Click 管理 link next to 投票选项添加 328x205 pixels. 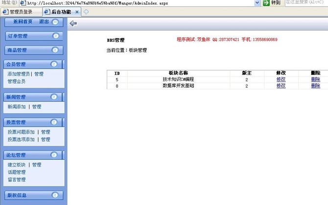(x=46, y=139)
